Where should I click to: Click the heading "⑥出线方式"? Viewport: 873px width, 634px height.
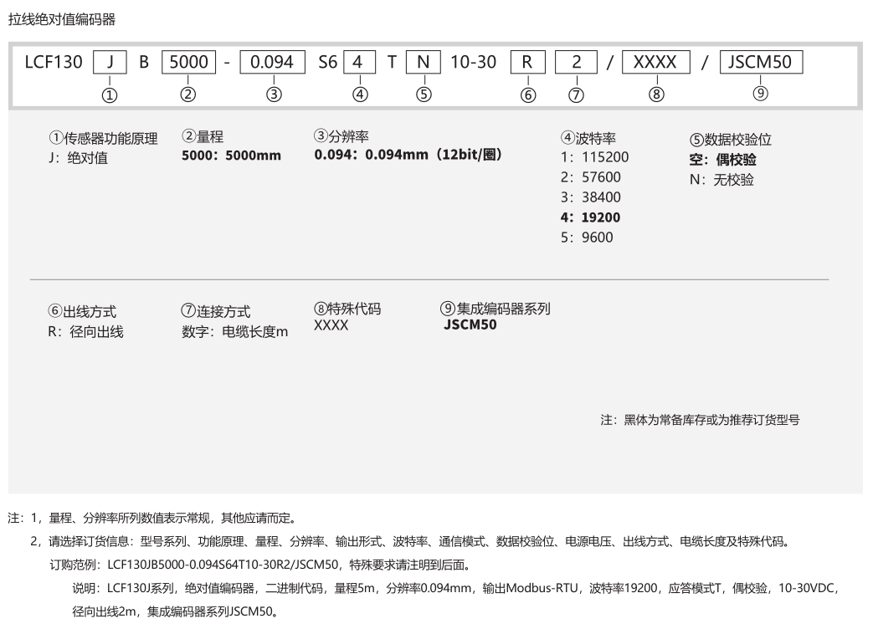[82, 311]
